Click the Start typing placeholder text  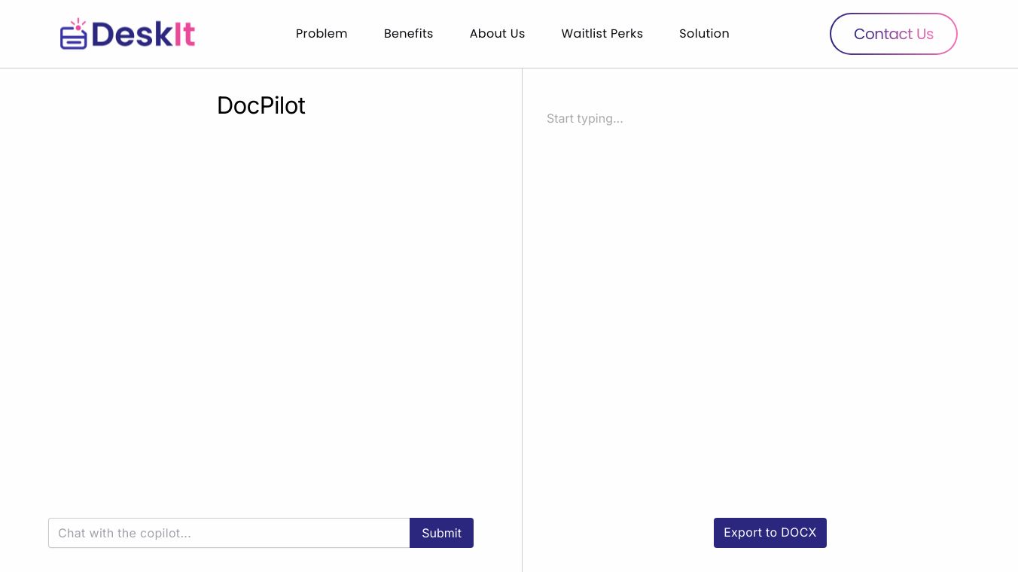(x=585, y=119)
